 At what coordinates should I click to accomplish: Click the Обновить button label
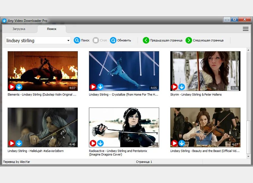(x=124, y=40)
